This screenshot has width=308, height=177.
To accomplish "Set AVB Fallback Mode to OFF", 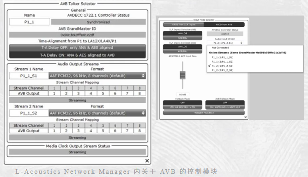I will pyautogui.click(x=225, y=102).
